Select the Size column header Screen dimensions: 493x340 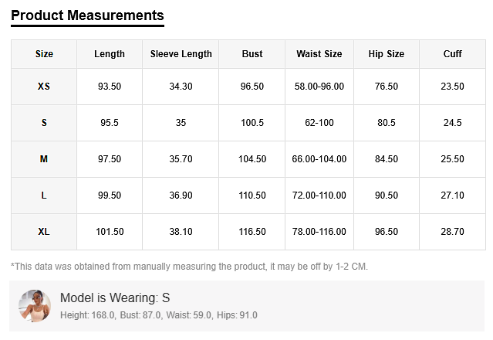pos(44,54)
